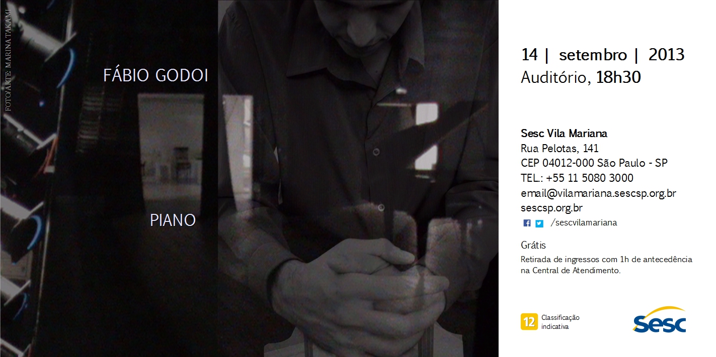The width and height of the screenshot is (716, 357).
Task: Click the Sesc Vila Mariana heading
Action: click(564, 134)
